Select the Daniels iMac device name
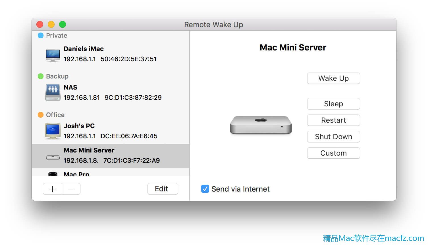The width and height of the screenshot is (428, 246). click(x=84, y=49)
